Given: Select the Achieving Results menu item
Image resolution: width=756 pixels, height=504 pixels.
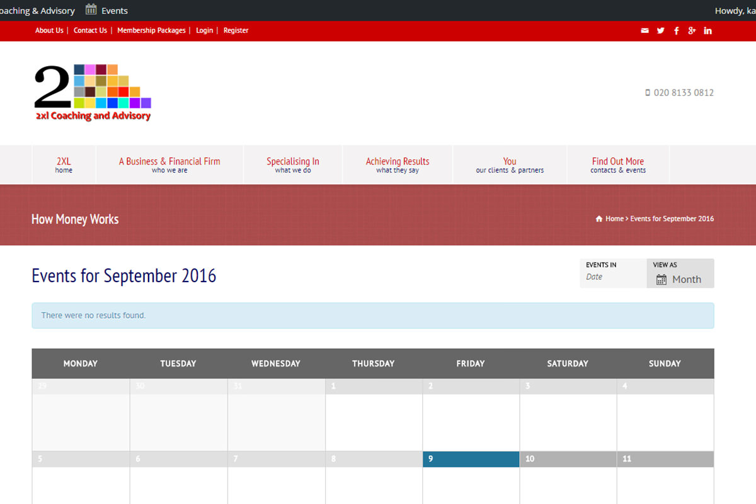Looking at the screenshot, I should (x=398, y=164).
